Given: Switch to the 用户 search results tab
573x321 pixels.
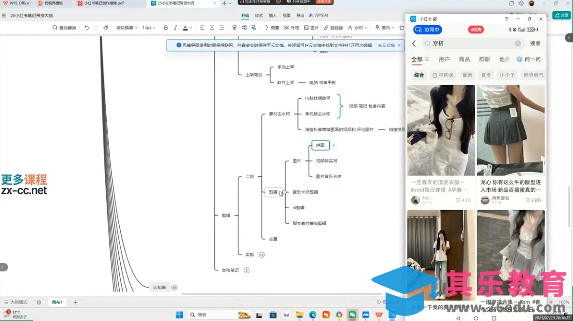Looking at the screenshot, I should pyautogui.click(x=444, y=59).
